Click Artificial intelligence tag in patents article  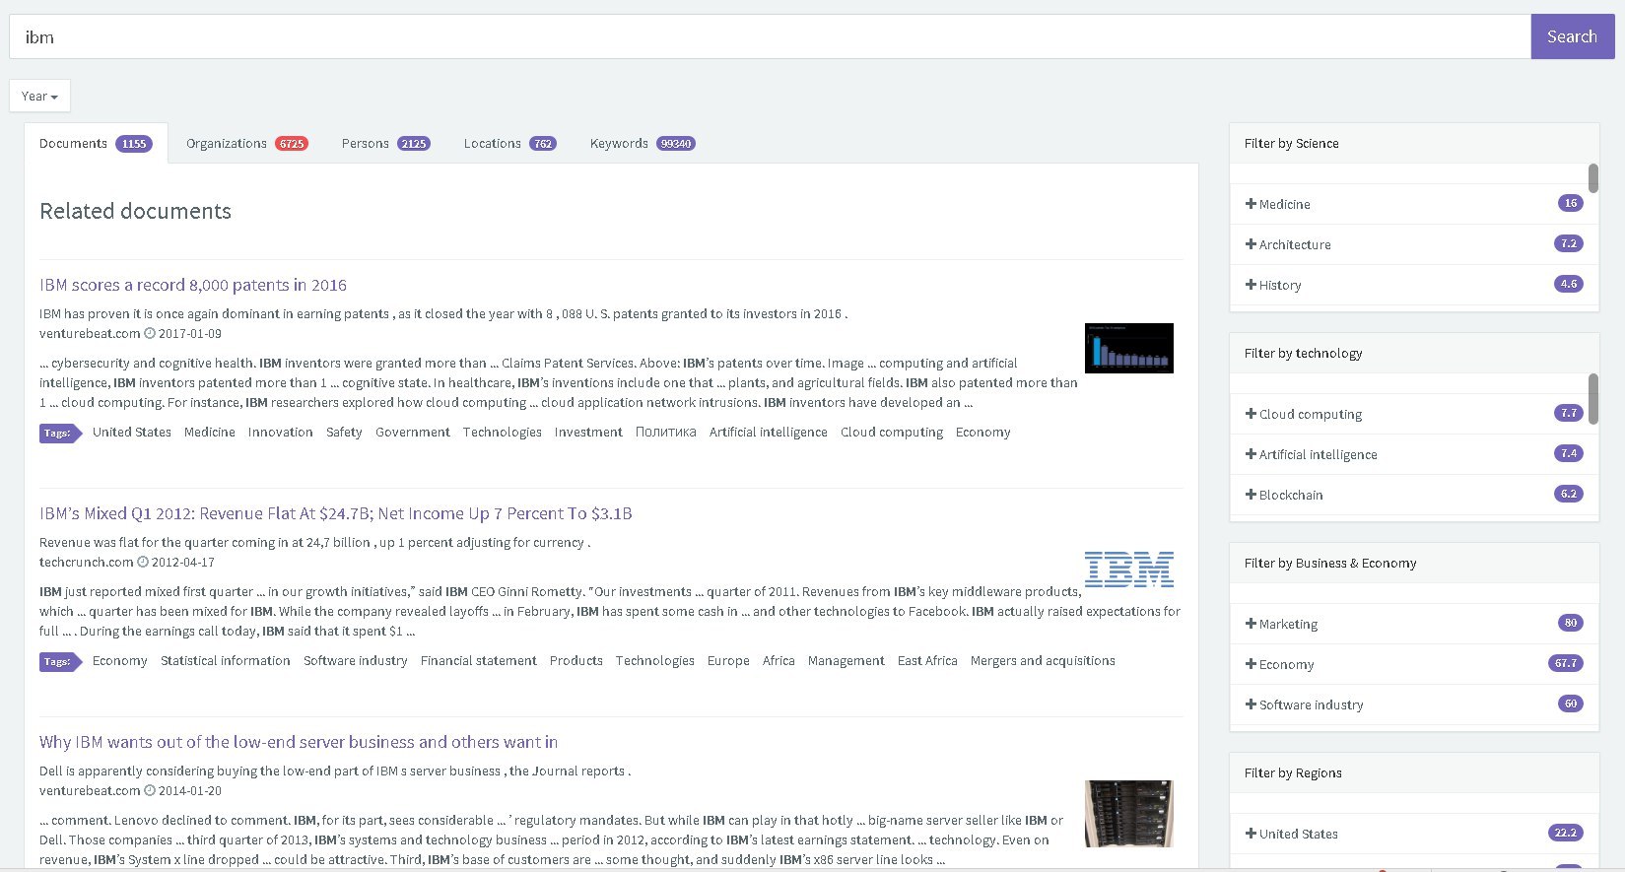pos(769,433)
